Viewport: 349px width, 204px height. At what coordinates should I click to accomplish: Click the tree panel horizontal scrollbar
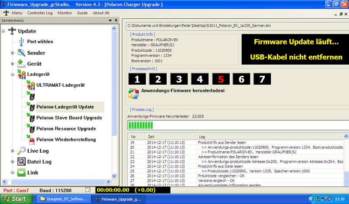58,181
